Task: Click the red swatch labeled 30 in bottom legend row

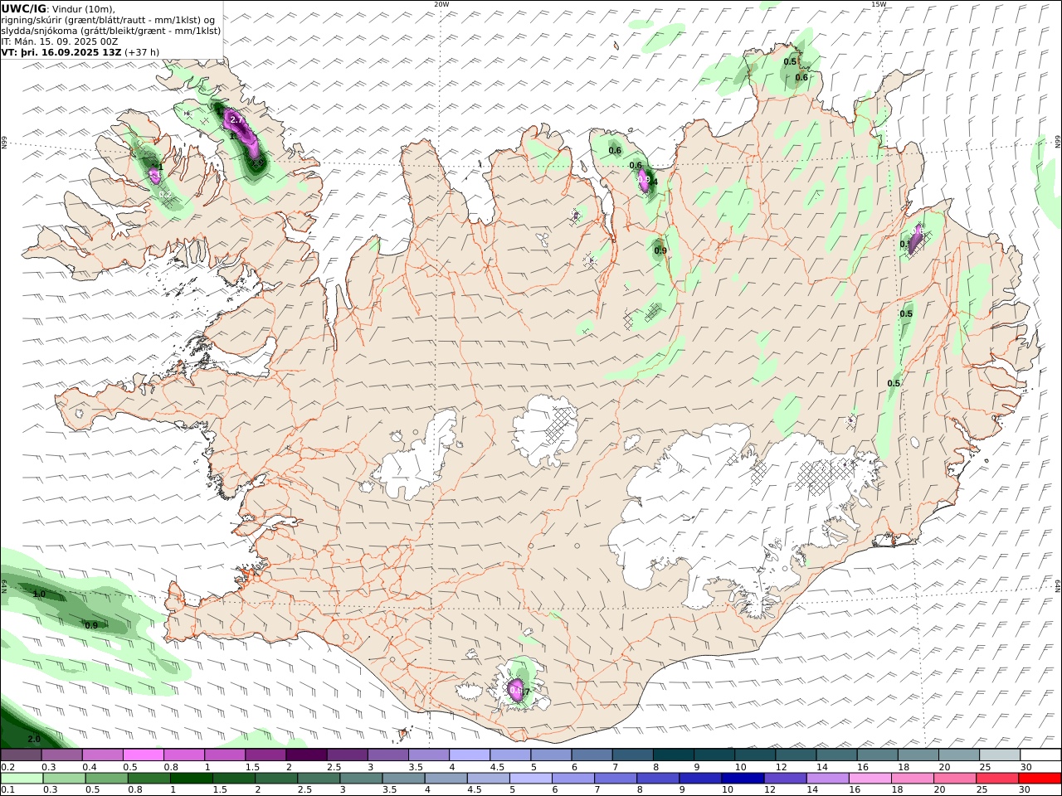Action: pos(1040,779)
